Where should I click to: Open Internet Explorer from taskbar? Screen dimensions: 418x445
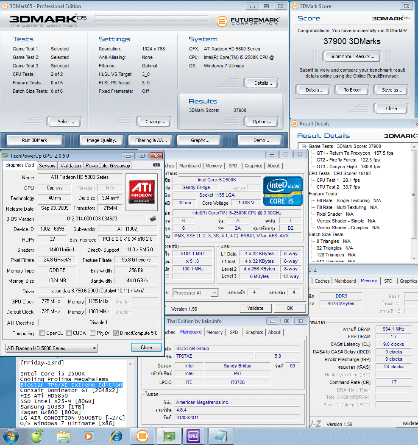click(117, 437)
